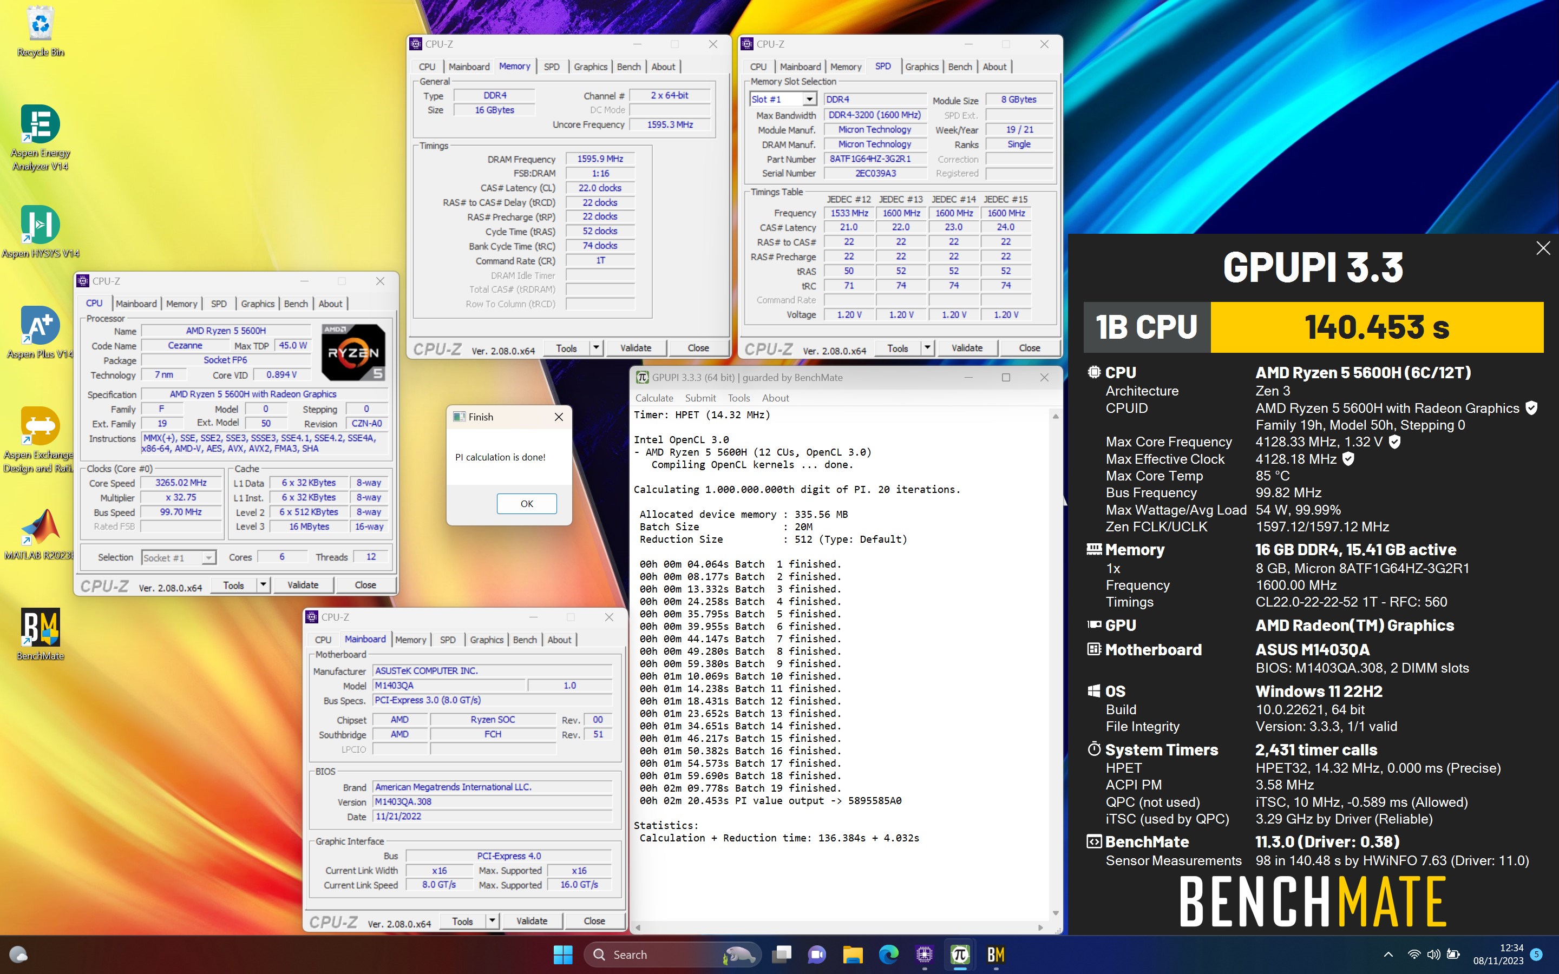Viewport: 1559px width, 974px height.
Task: Open Aspen HYSYS V14 desktop icon
Action: pos(40,232)
